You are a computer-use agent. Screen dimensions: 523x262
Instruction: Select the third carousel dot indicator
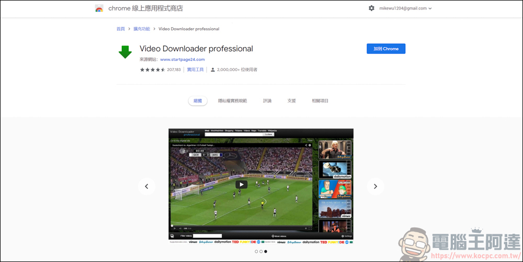[x=266, y=252]
